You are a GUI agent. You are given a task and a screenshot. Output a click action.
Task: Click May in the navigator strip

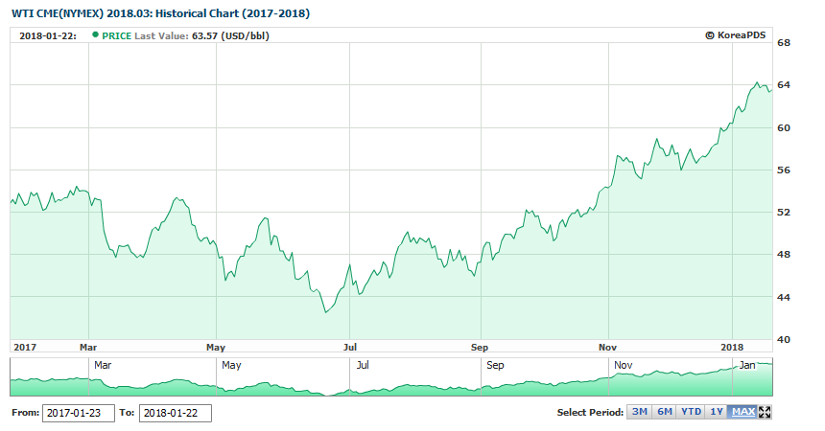pyautogui.click(x=231, y=365)
